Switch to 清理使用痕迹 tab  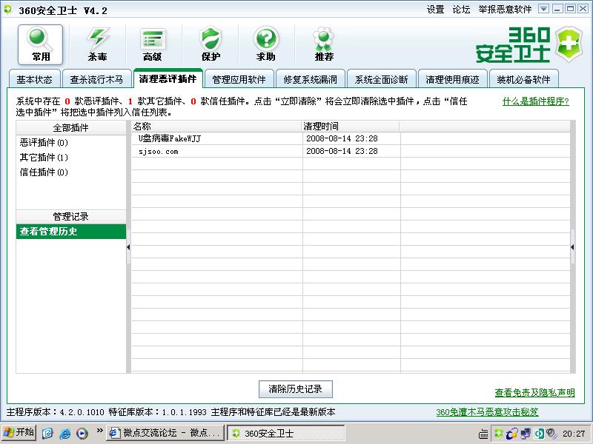click(x=452, y=79)
